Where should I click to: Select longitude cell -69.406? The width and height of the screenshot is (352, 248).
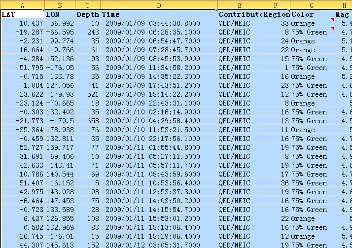[60, 156]
